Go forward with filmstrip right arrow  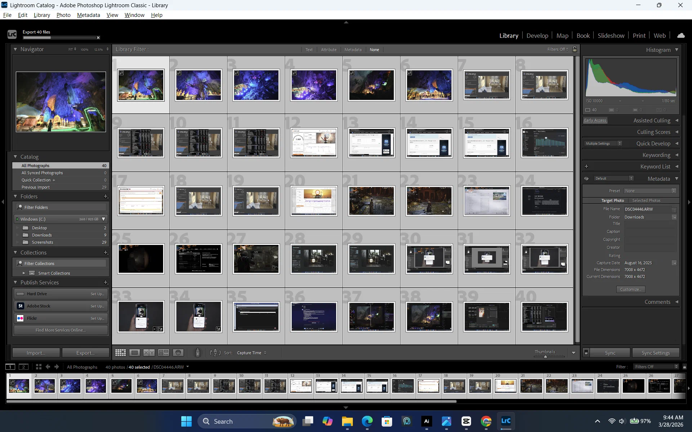(57, 367)
